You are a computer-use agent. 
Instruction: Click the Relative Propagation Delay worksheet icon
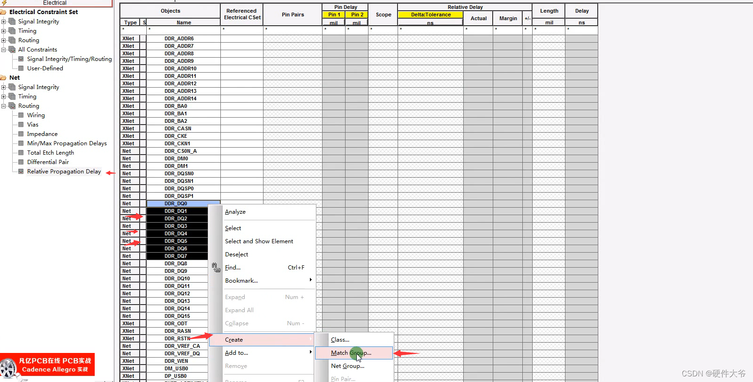pos(21,172)
